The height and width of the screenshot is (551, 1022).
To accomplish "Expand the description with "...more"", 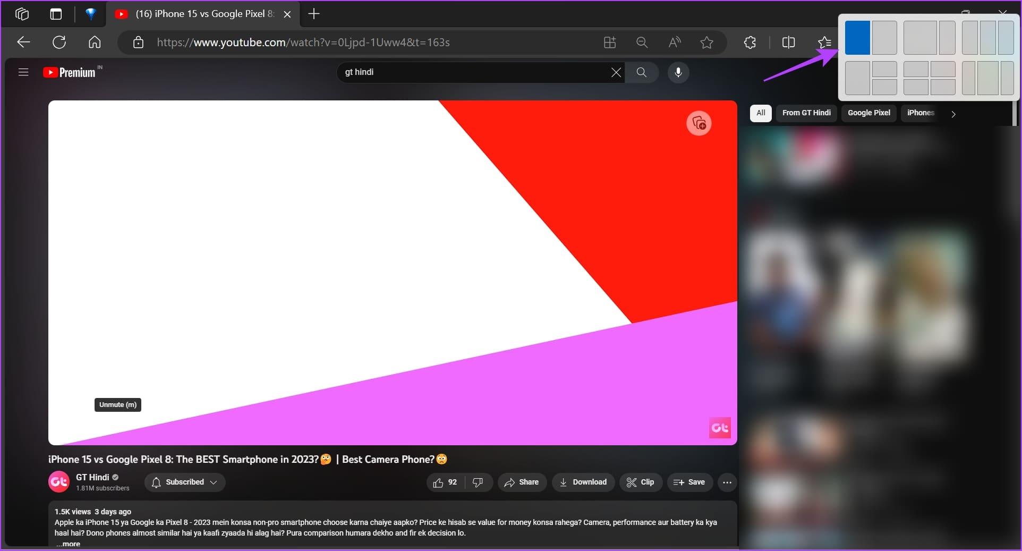I will tap(68, 544).
